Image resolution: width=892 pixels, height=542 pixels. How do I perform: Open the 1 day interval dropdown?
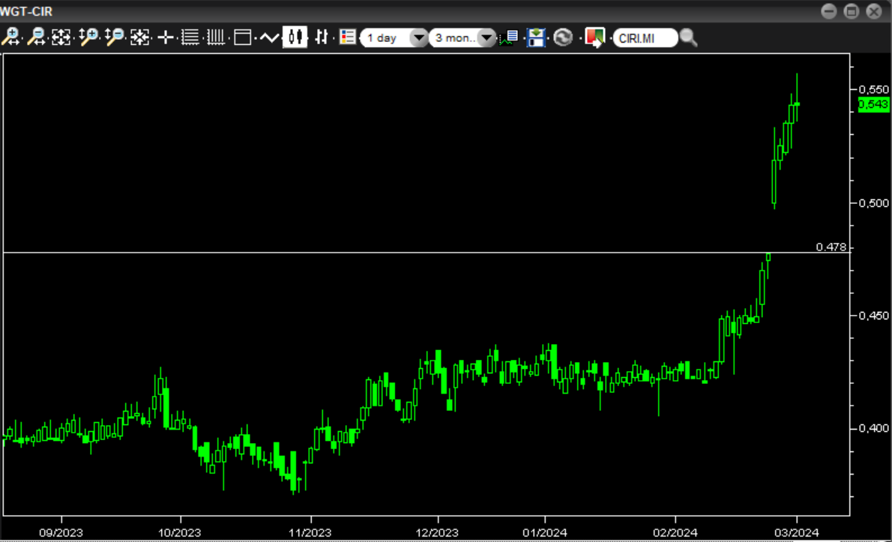tap(394, 37)
